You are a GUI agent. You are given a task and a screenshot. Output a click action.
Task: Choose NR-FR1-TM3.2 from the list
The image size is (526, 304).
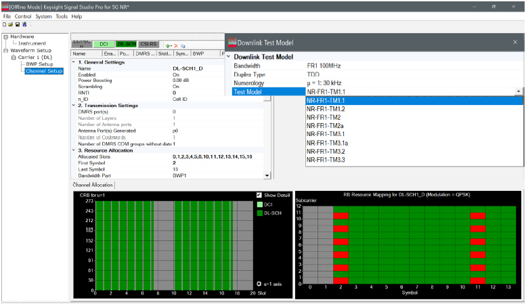[x=414, y=152]
